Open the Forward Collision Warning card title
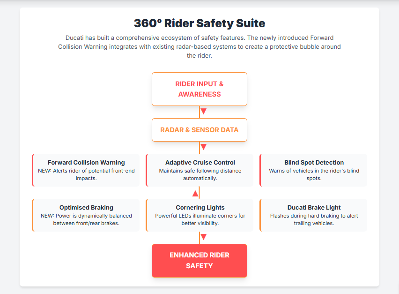 86,163
